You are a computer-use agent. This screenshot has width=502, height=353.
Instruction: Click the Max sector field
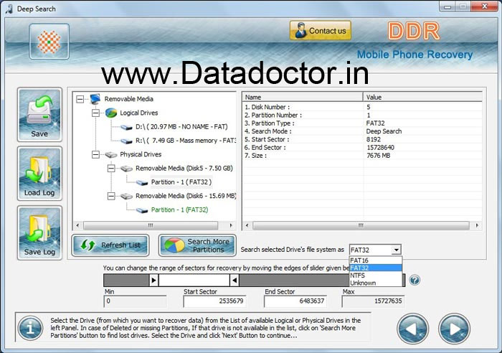[x=373, y=301]
